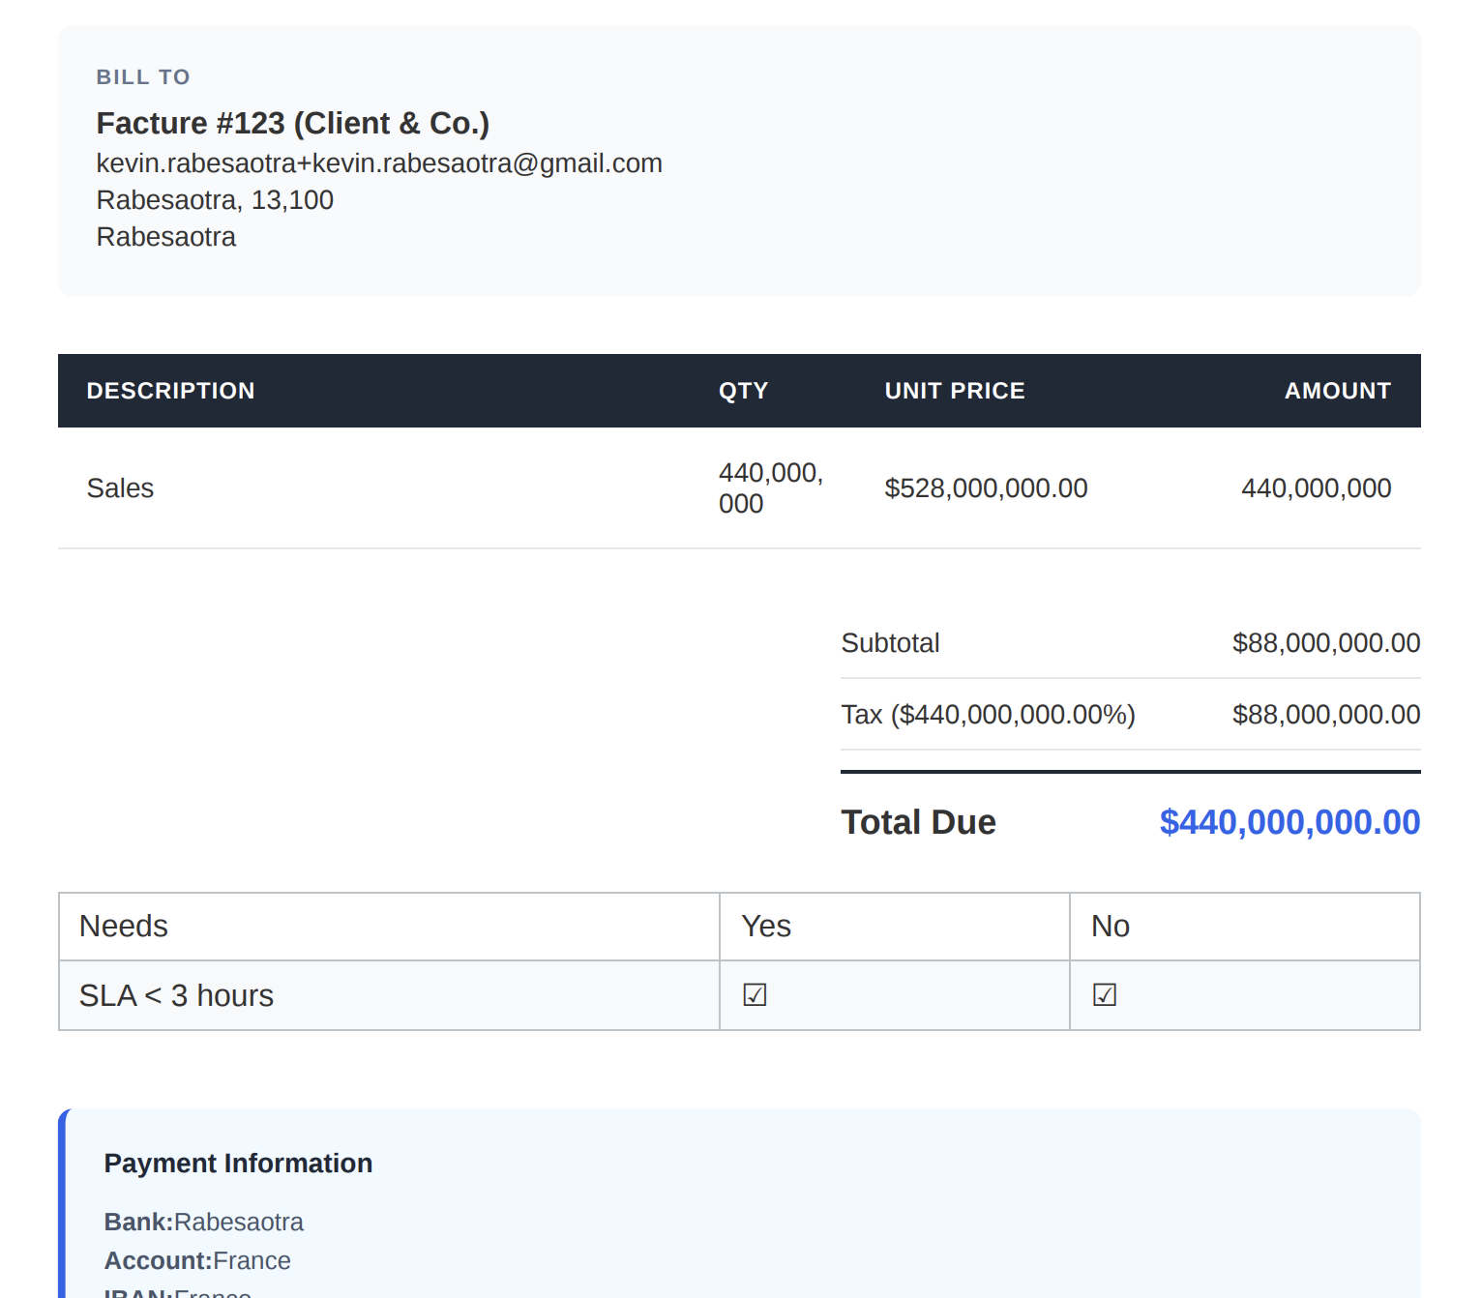
Task: Select the Subtotal amount value
Action: coord(1325,643)
